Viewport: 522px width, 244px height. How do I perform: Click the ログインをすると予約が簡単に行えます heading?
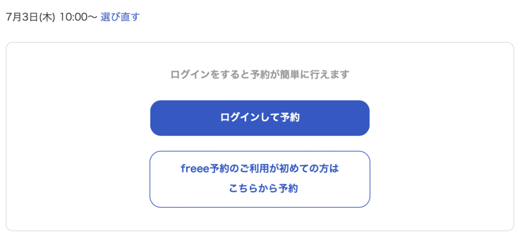pyautogui.click(x=259, y=74)
